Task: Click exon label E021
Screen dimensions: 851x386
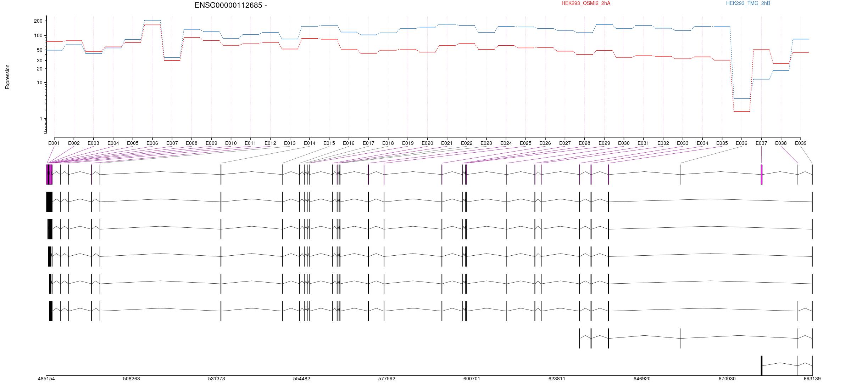Action: (447, 143)
